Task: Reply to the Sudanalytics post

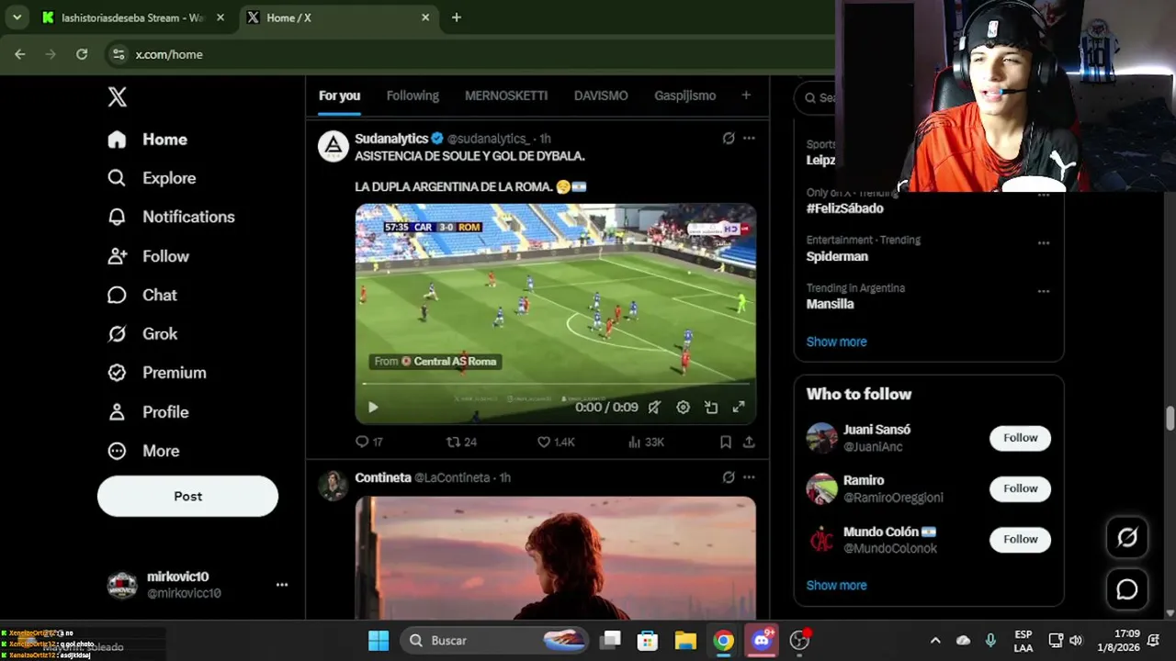Action: (368, 443)
